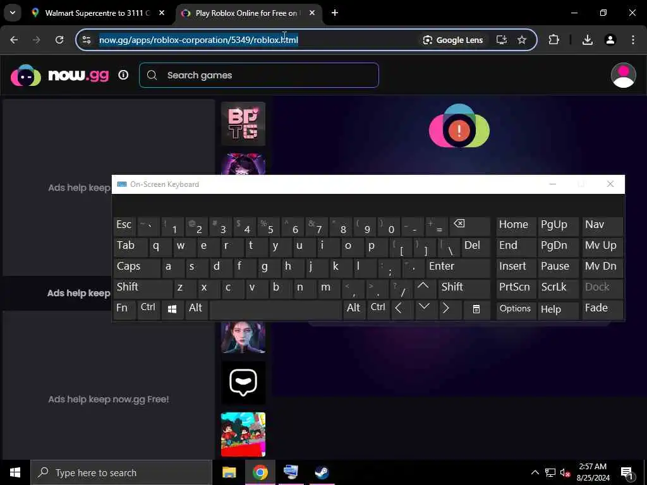Click the taskbar search box
The image size is (647, 485).
click(121, 472)
